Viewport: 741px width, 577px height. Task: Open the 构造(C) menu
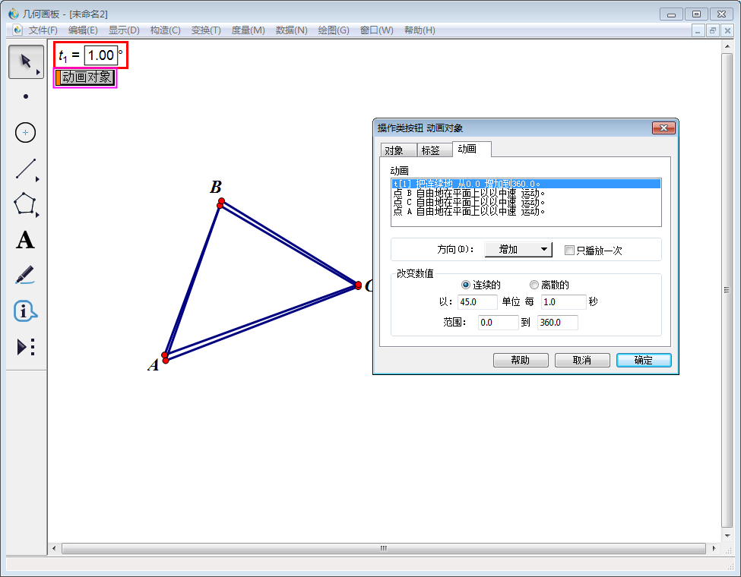[166, 30]
